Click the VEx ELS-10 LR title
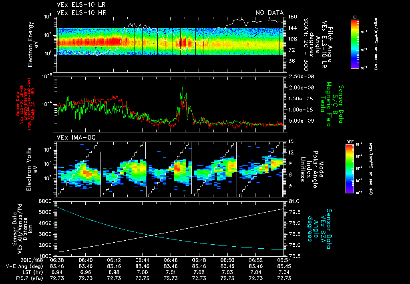410x284 pixels. [81, 4]
